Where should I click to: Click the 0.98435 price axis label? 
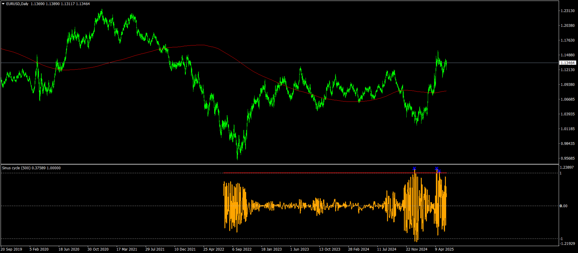pyautogui.click(x=567, y=144)
